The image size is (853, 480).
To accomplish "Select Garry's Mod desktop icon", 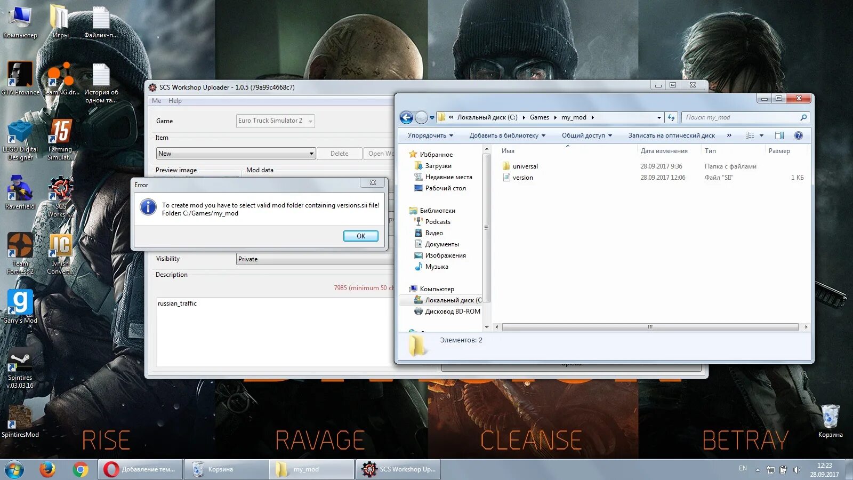I will pos(20,307).
